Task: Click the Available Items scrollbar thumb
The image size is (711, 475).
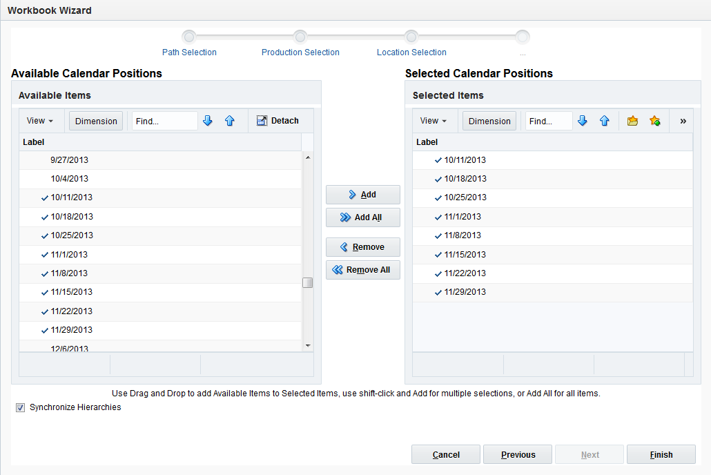Action: tap(308, 282)
